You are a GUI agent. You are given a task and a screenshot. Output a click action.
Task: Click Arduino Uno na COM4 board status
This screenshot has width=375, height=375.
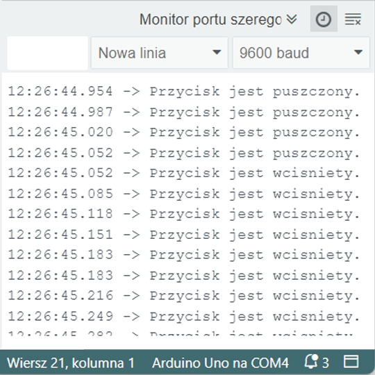[220, 362]
